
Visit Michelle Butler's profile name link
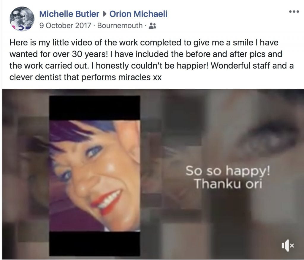(69, 14)
